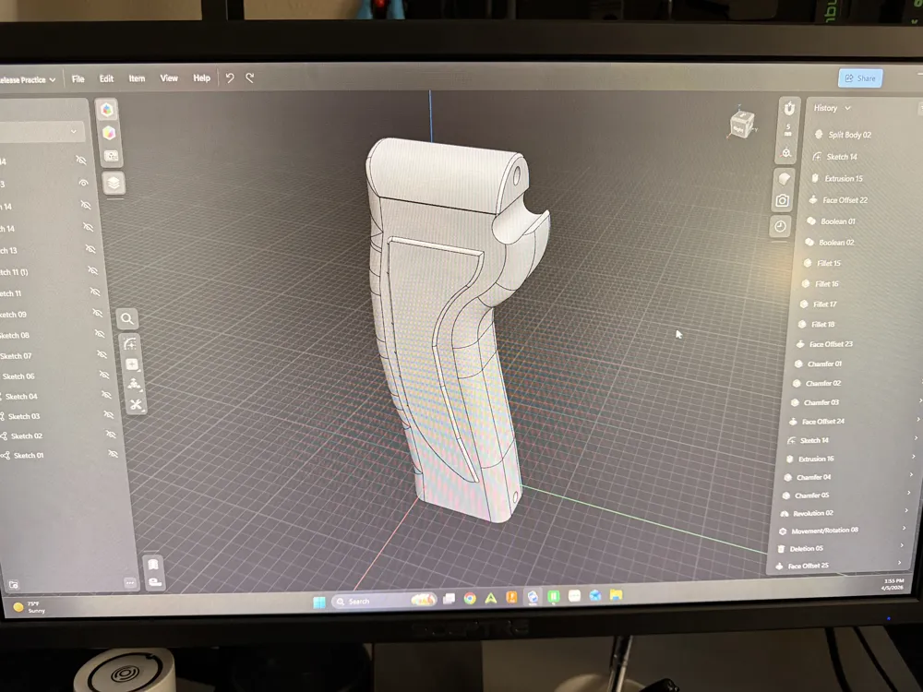923x692 pixels.
Task: Open Task View on the taskbar
Action: pos(449,599)
